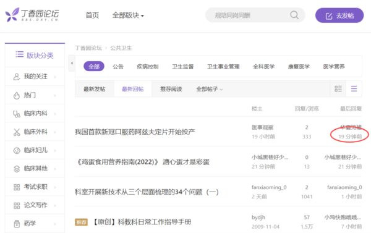Go to 首页 in top navigation

click(92, 15)
